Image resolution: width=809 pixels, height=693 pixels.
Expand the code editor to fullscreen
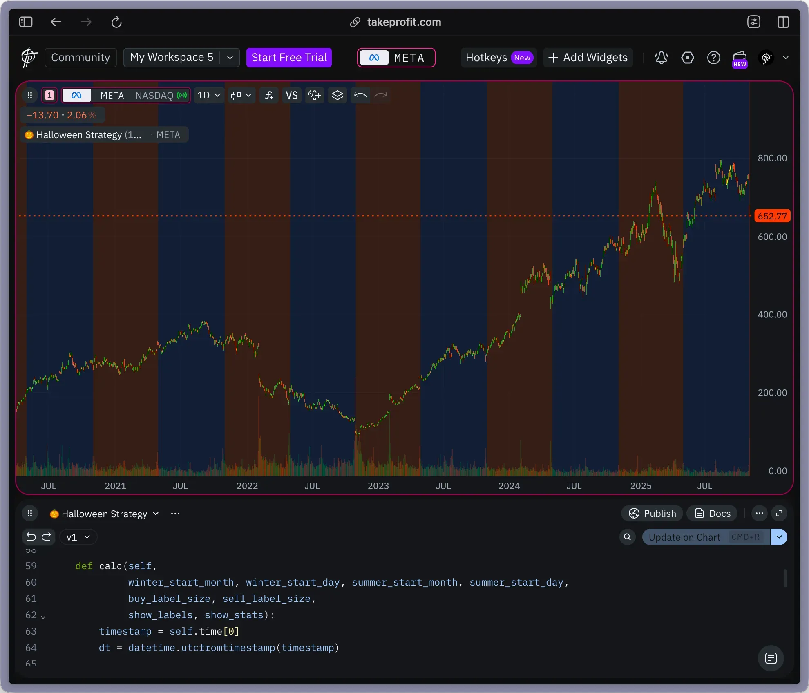point(779,514)
